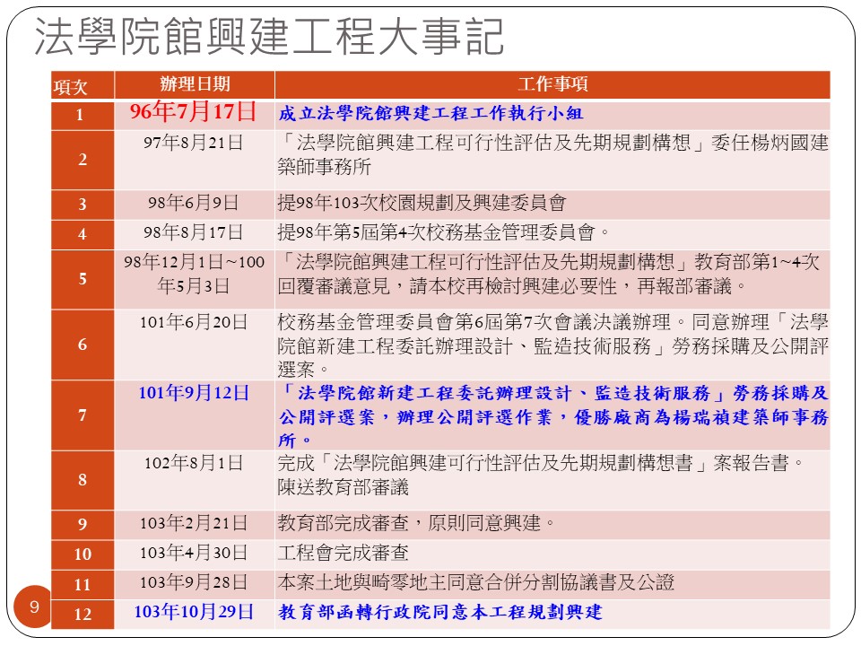
Task: Select the date range 98年12月1日~100年5月3日
Action: (x=194, y=274)
